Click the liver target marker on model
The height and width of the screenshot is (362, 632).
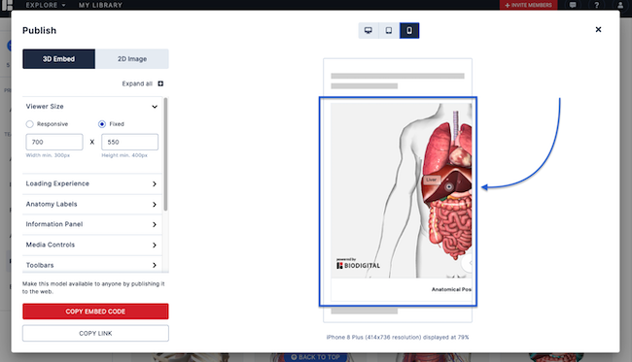click(x=448, y=187)
